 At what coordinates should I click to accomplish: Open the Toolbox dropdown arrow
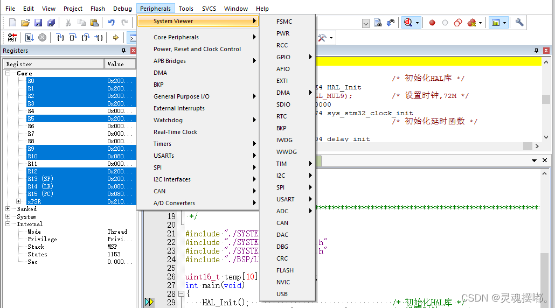(331, 38)
